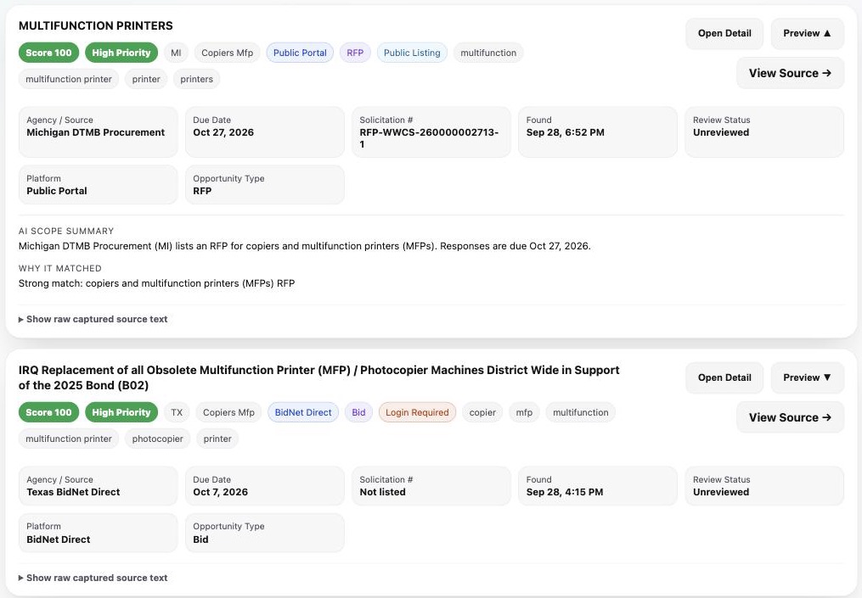Select multifunction tag on Michigan card
Screen dimensions: 862x598
coord(488,53)
